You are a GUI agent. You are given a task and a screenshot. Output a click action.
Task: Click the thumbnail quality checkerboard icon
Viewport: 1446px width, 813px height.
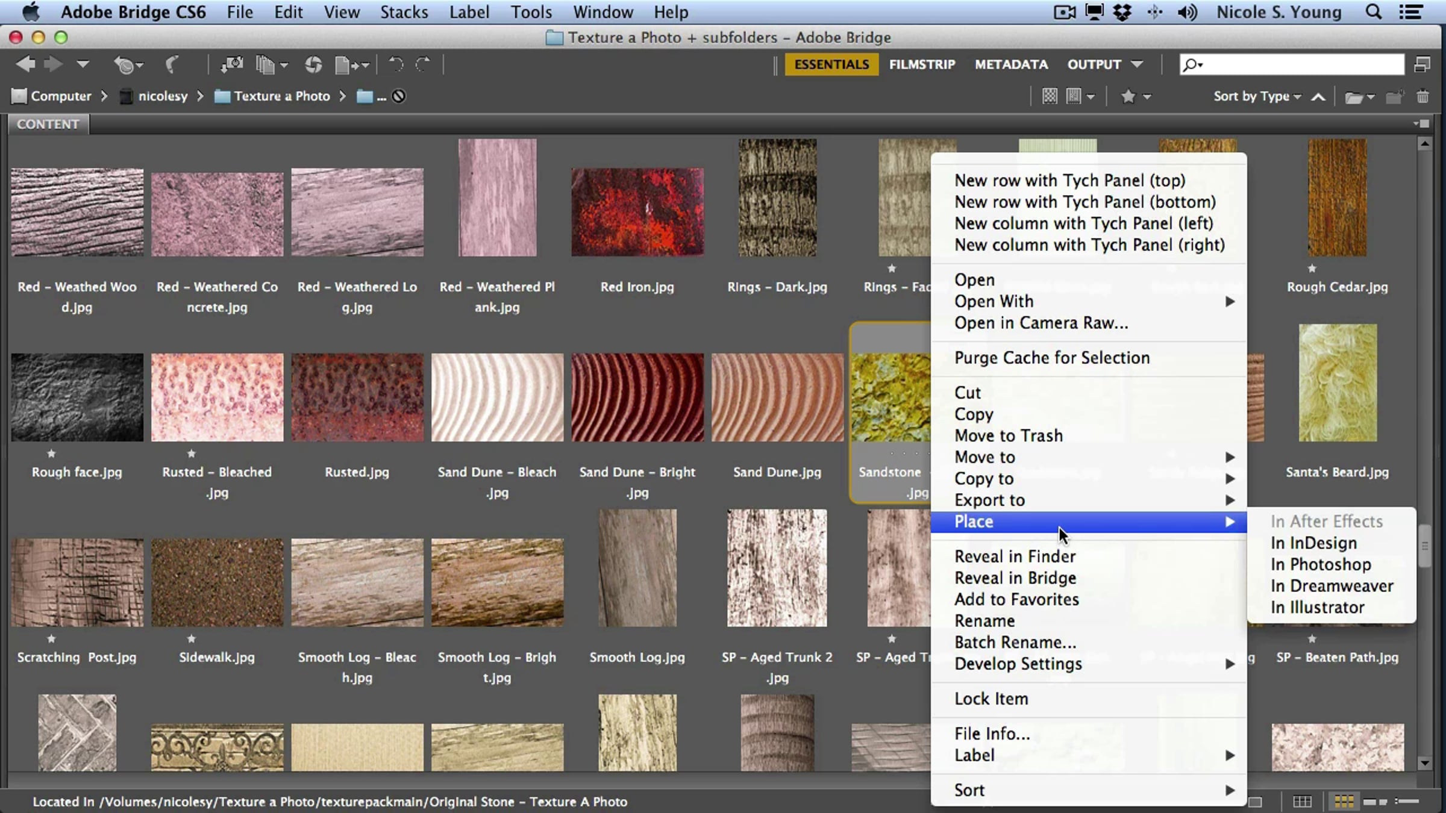pos(1050,96)
